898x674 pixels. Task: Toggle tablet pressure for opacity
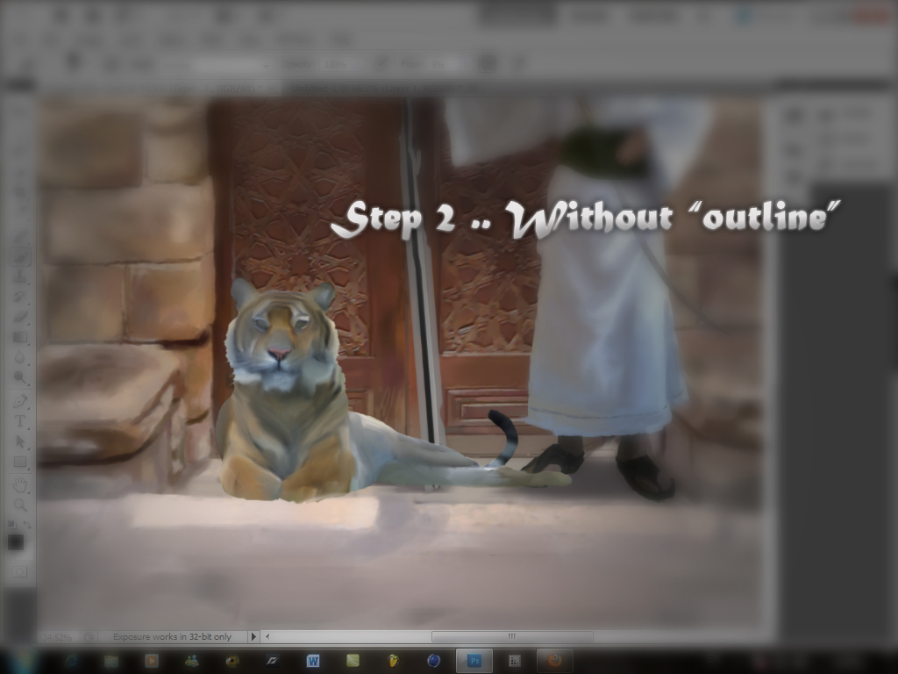pyautogui.click(x=381, y=64)
